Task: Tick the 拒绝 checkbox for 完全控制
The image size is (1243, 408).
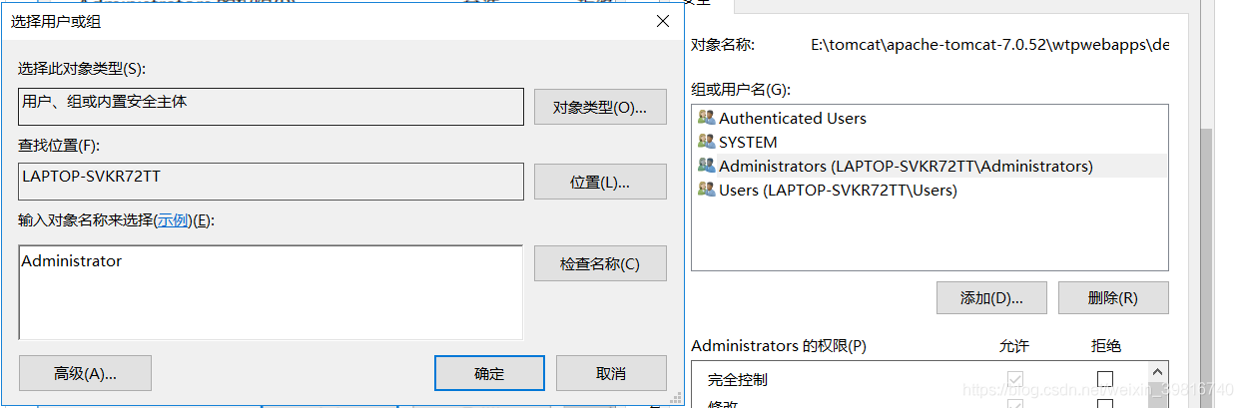Action: (1104, 379)
